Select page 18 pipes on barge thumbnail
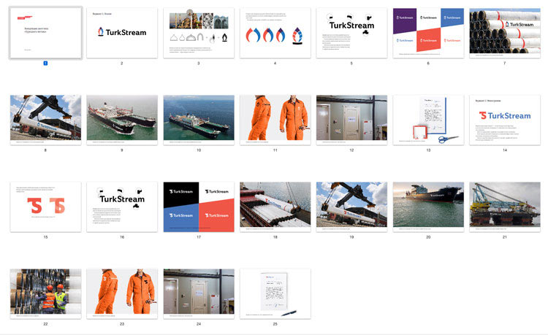 click(275, 207)
